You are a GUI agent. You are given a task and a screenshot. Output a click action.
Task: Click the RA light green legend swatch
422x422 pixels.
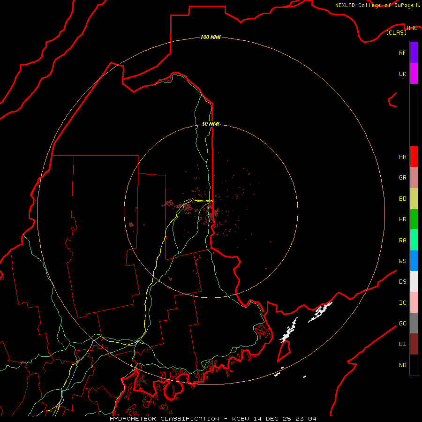pyautogui.click(x=414, y=240)
